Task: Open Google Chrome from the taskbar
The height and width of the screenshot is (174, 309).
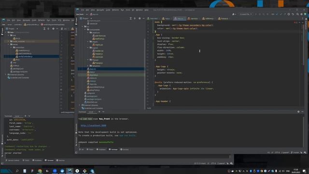Action: (40, 171)
